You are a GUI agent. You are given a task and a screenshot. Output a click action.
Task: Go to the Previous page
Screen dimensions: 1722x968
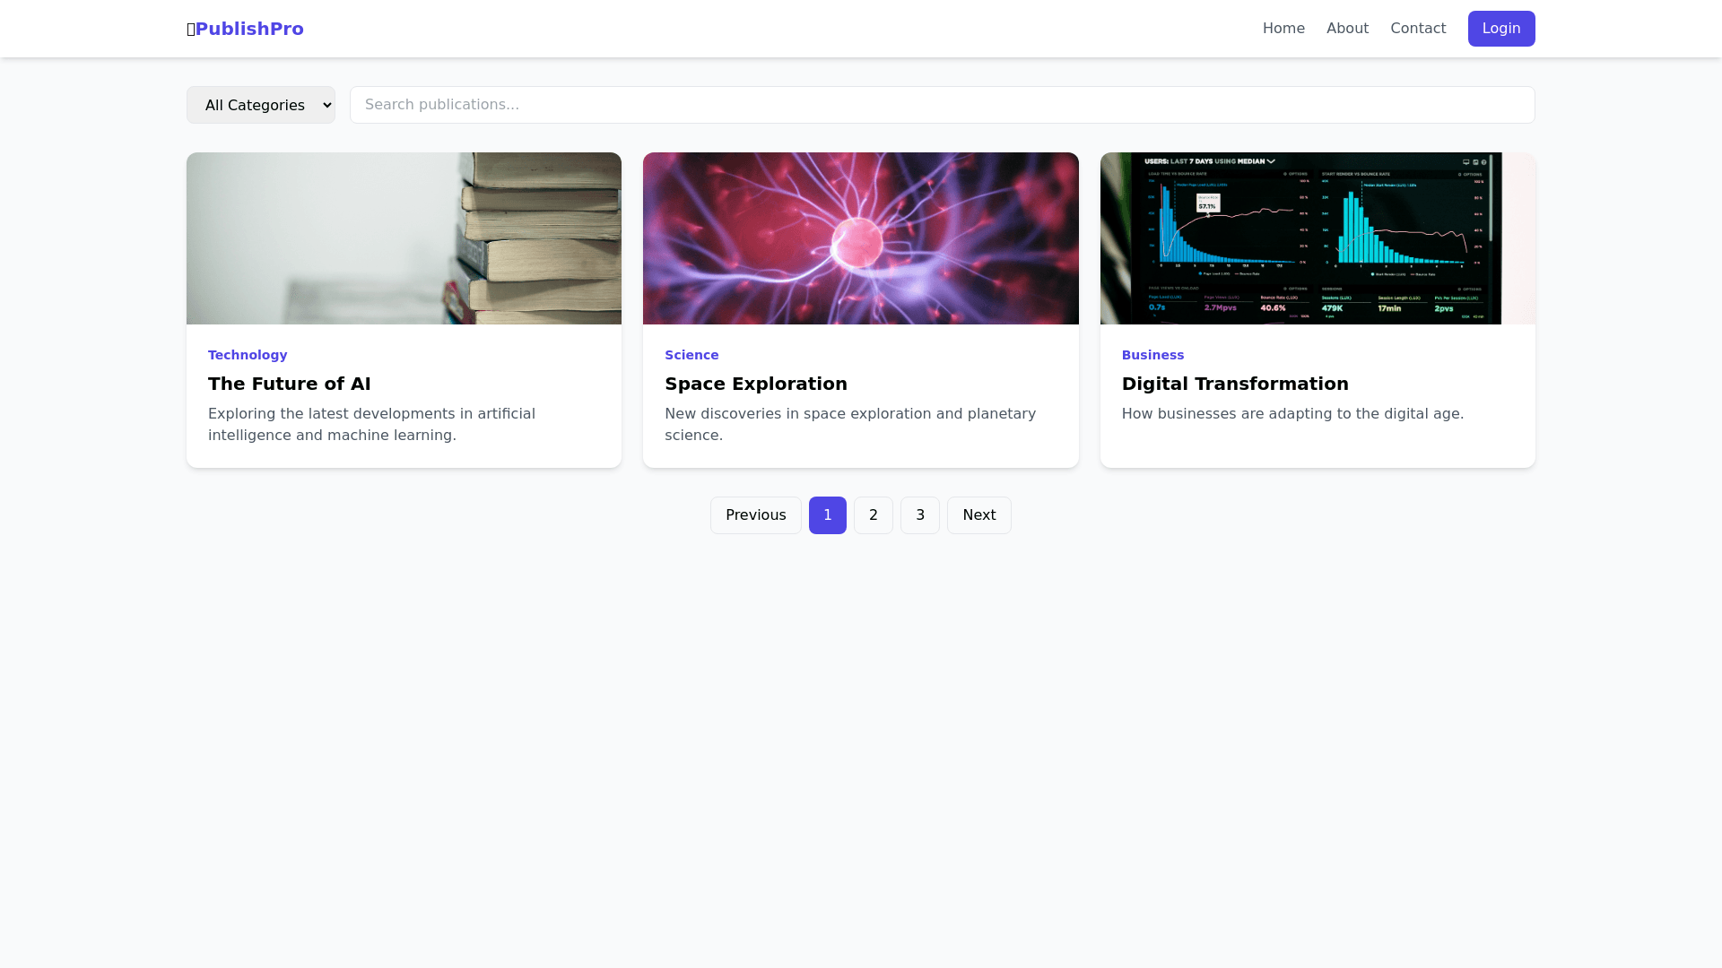point(755,515)
